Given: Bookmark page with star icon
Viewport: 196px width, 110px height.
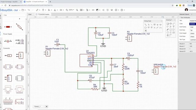Looking at the screenshot, I should point(173,5).
